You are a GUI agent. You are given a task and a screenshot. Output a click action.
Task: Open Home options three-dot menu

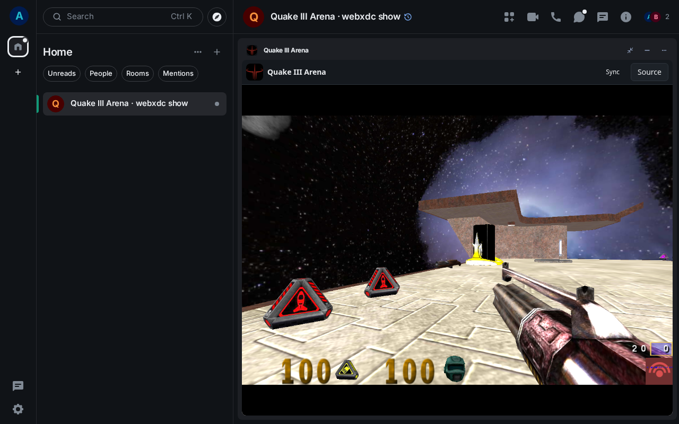(198, 52)
